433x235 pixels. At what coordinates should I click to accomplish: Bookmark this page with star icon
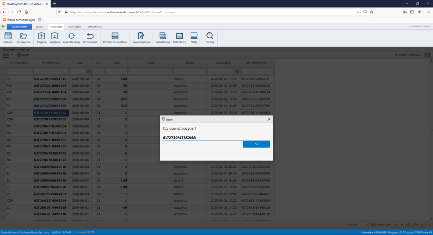coord(372,12)
